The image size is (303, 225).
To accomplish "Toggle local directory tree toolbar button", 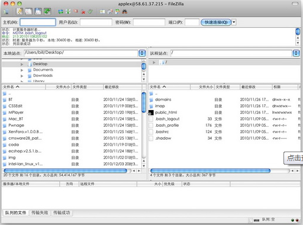I will pyautogui.click(x=28, y=11).
